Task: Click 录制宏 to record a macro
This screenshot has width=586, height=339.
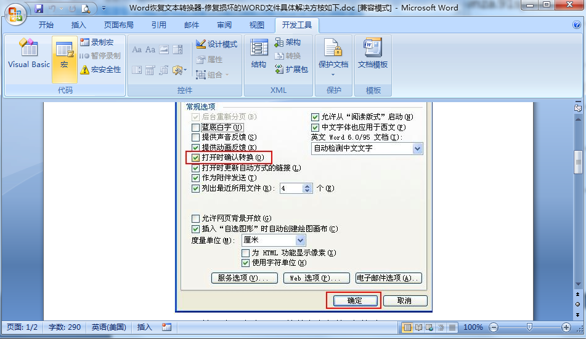Action: pos(97,42)
